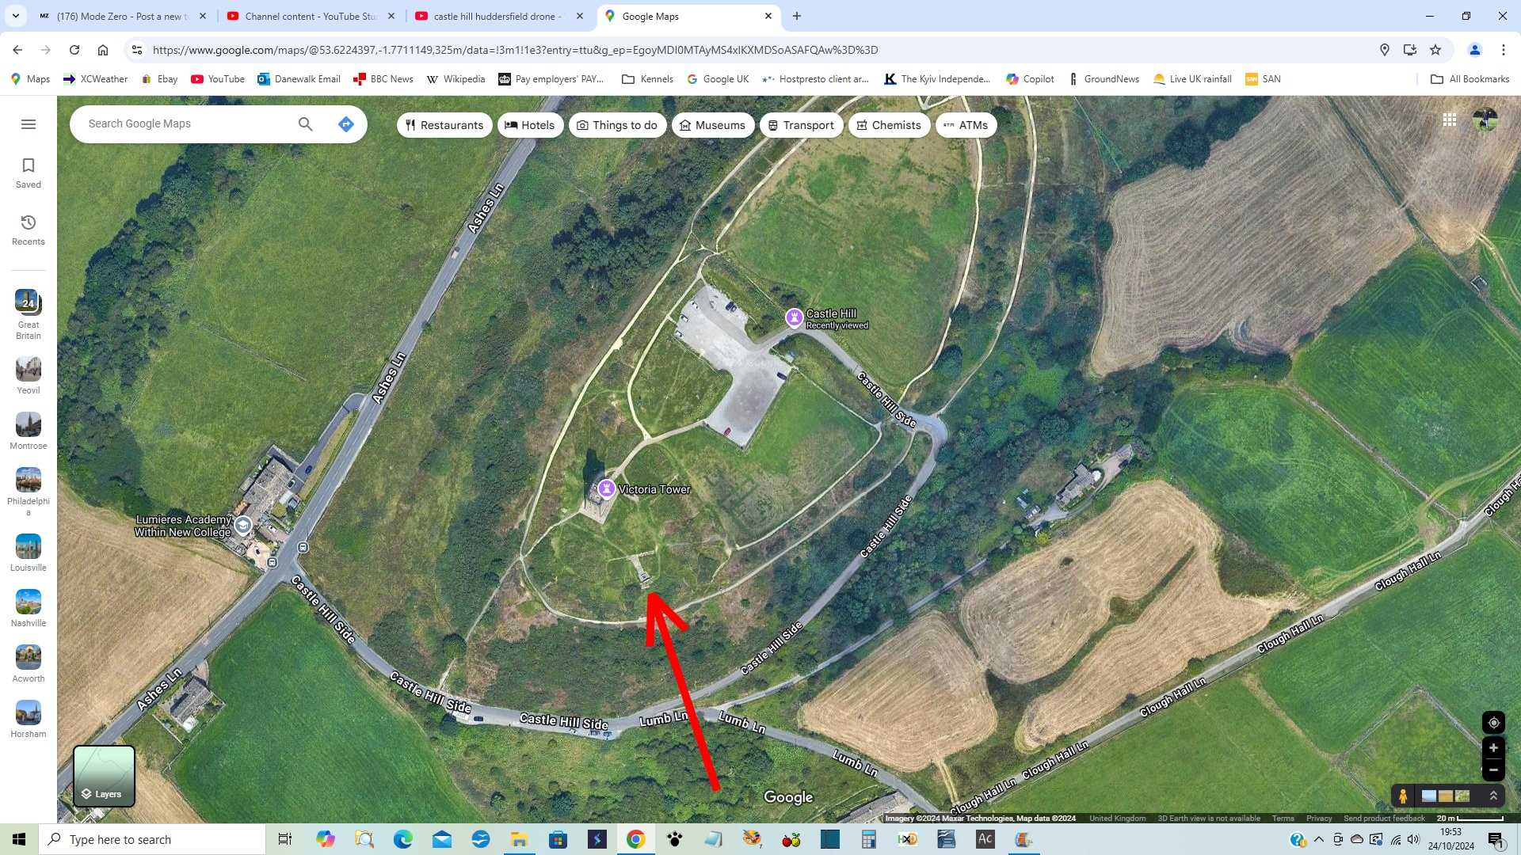
Task: Select the Victoria Tower map marker
Action: [x=606, y=488]
